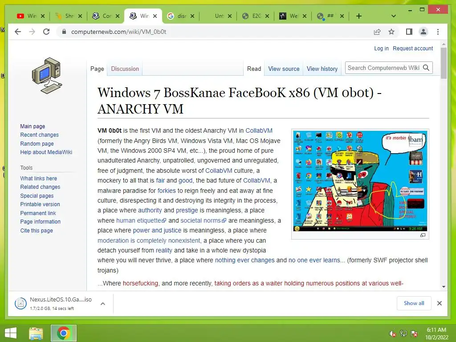Open the Printable version
This screenshot has height=342, width=456.
pos(40,204)
